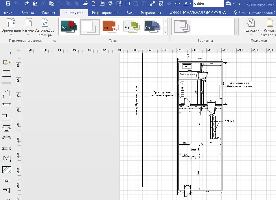Open the Подложки backgrounds dropdown
The height and width of the screenshot is (200, 276).
click(x=251, y=27)
